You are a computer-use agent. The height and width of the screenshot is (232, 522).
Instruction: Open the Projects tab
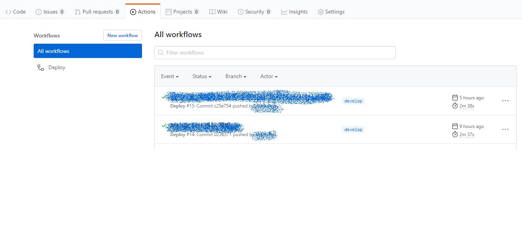click(x=182, y=12)
